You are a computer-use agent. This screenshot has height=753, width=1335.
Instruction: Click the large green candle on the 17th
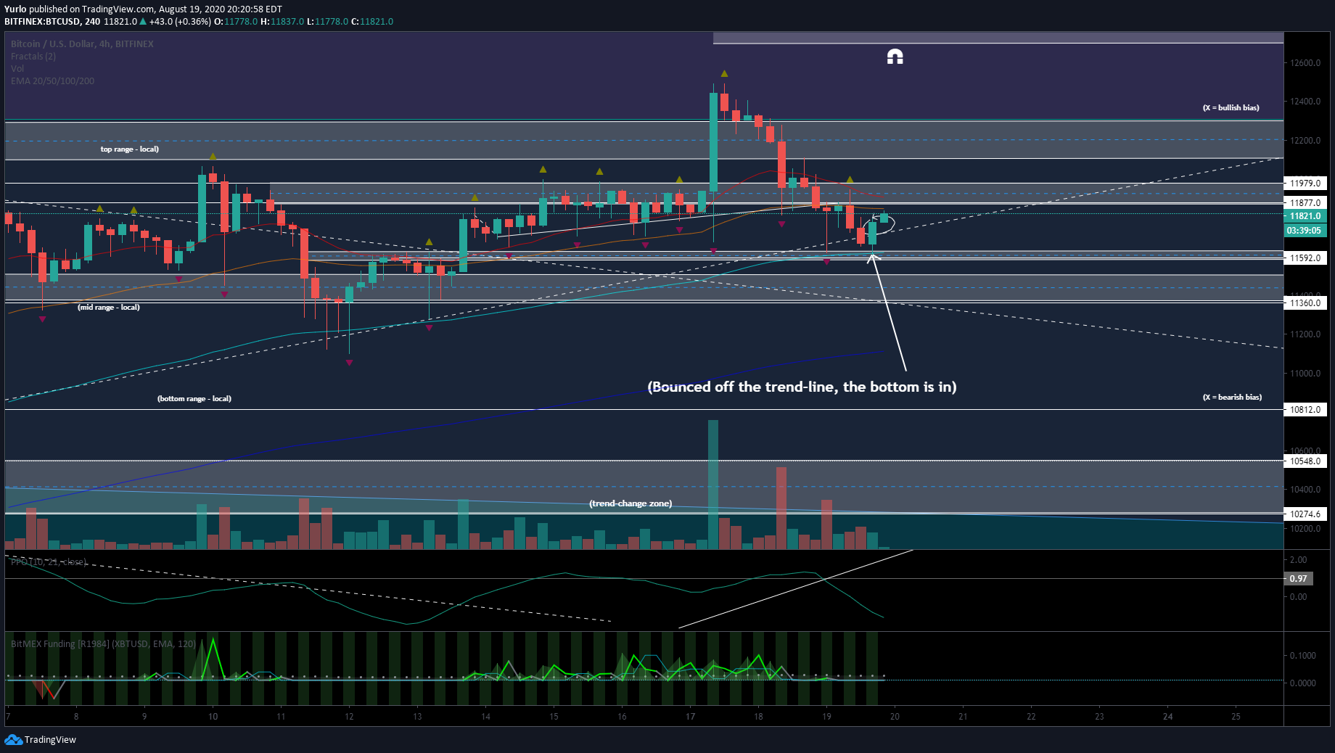713,141
